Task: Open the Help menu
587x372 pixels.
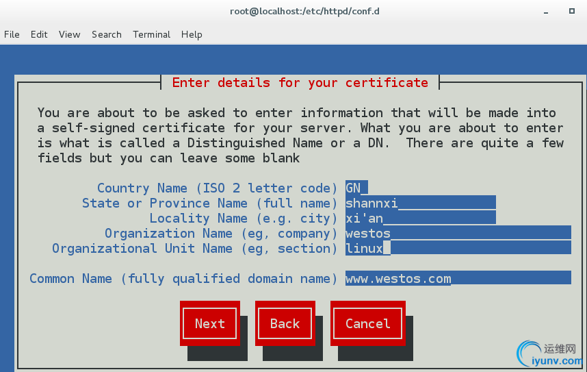Action: (192, 34)
